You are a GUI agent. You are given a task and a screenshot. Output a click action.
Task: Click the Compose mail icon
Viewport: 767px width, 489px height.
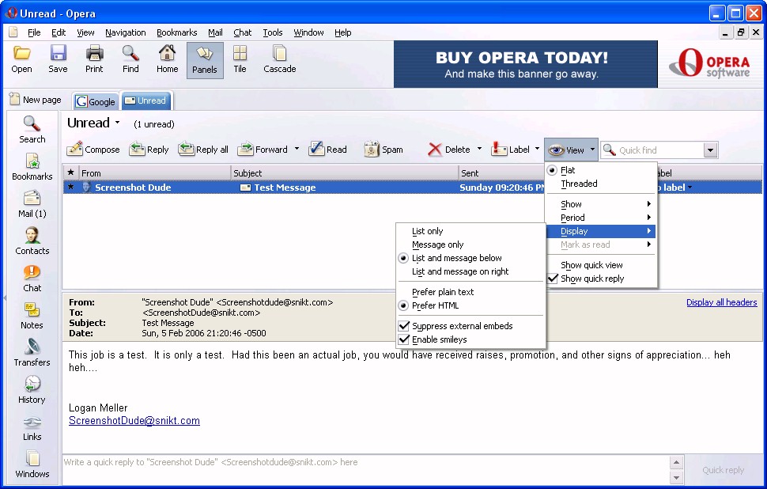[x=76, y=150]
